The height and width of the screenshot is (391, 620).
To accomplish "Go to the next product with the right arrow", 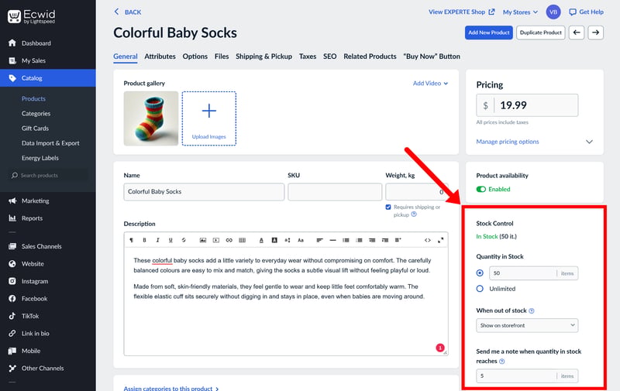I will [595, 33].
